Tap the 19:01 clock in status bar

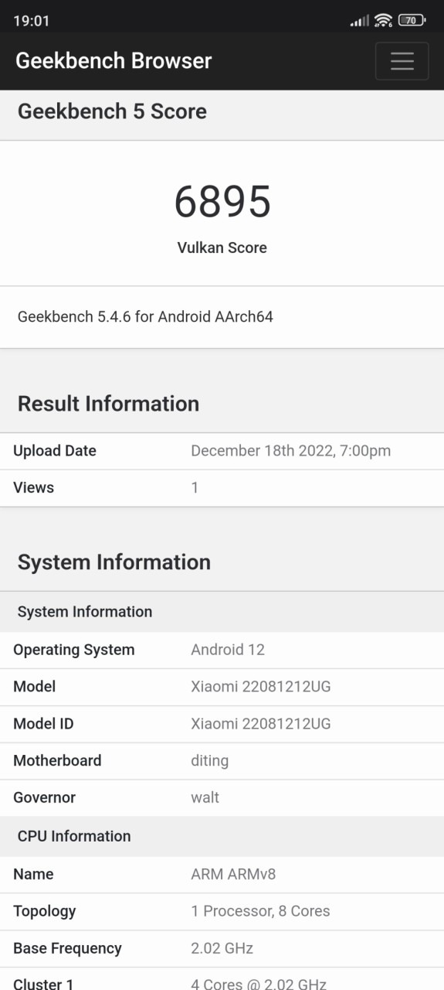pyautogui.click(x=32, y=21)
